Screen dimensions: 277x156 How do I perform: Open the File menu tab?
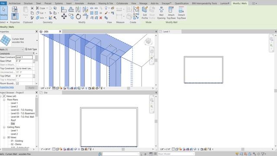[x=3, y=3]
